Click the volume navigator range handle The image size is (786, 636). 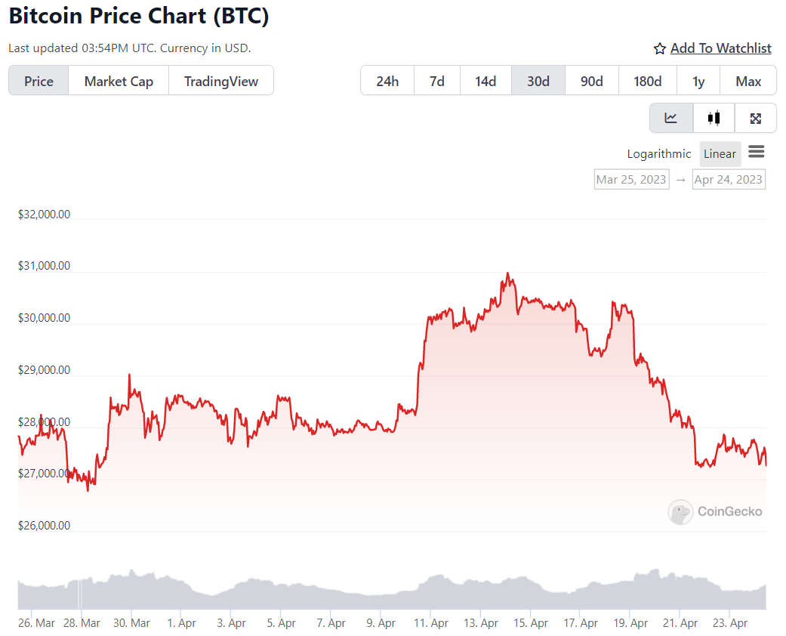(80, 594)
